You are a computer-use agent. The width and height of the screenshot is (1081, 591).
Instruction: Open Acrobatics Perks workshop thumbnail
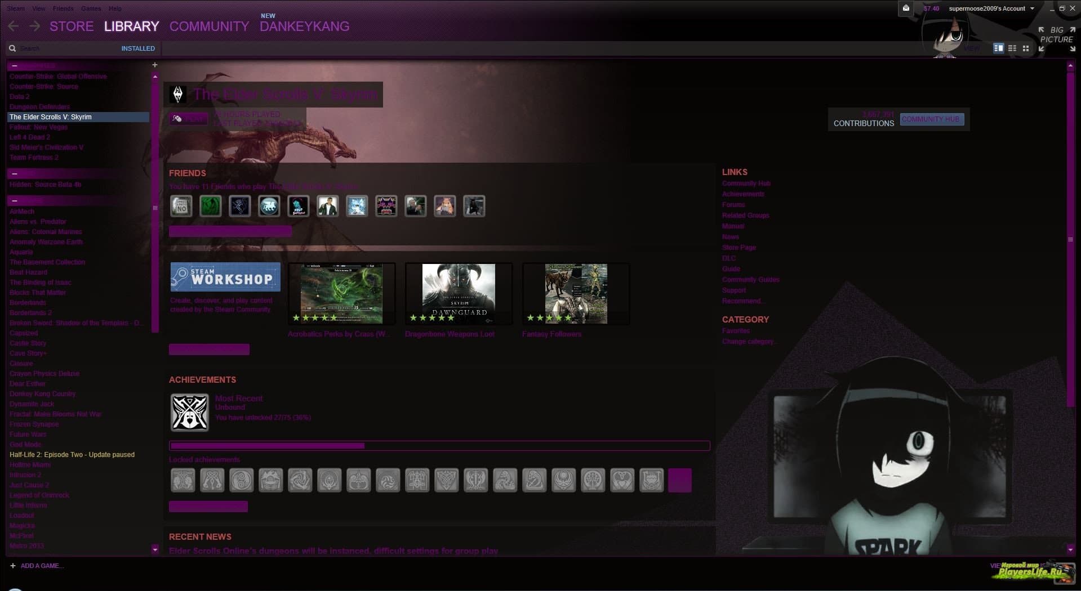coord(341,293)
